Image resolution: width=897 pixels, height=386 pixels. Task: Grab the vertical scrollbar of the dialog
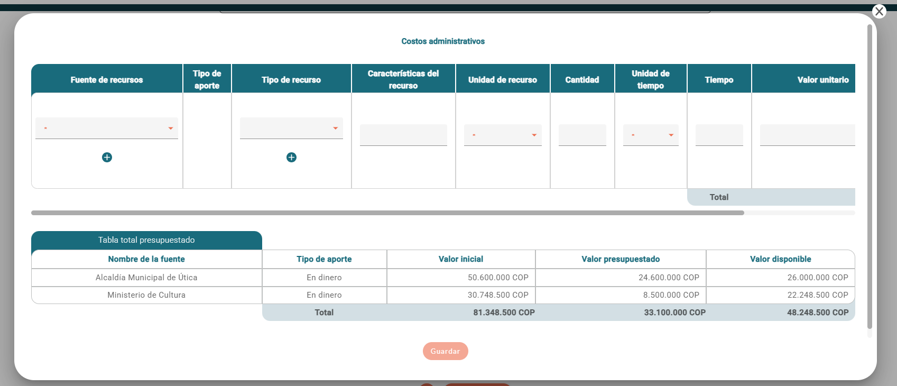tap(870, 177)
